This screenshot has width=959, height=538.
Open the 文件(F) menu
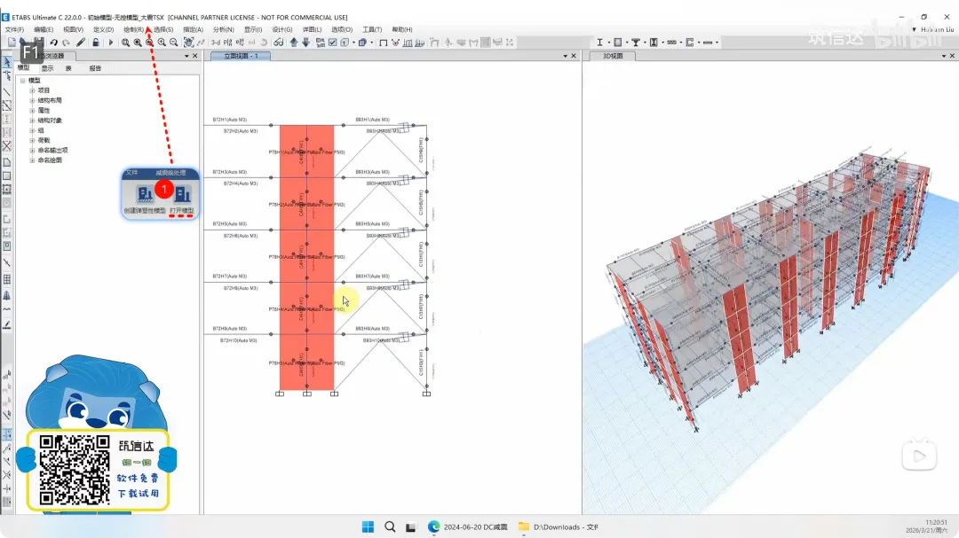pos(14,29)
